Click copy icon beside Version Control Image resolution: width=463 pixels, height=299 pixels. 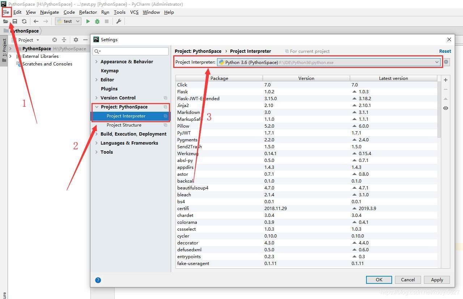point(165,98)
